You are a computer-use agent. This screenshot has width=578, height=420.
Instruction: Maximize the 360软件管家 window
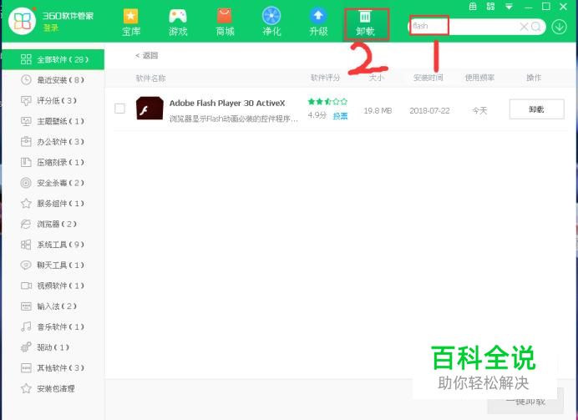[x=546, y=7]
